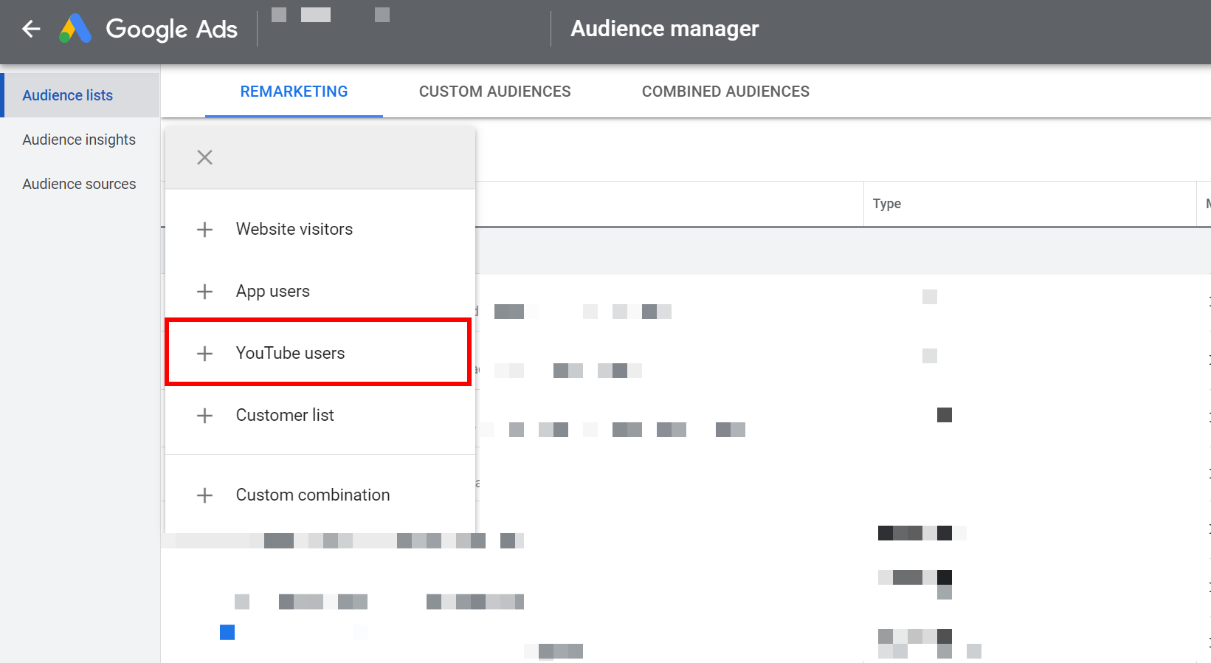Choose Customer list audience option
The height and width of the screenshot is (663, 1211).
[x=320, y=416]
